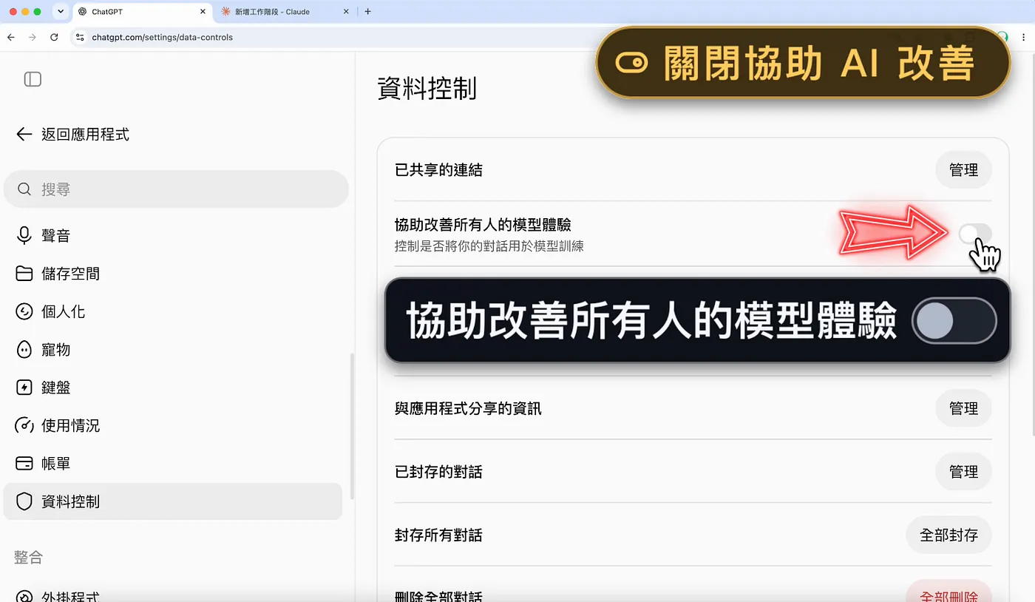Click the 搜尋 settings search field
This screenshot has height=602, width=1035.
coord(176,189)
